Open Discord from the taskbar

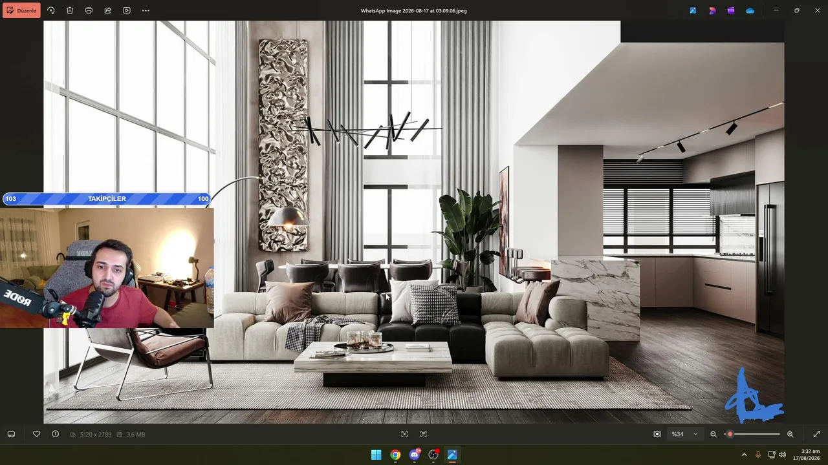(415, 455)
